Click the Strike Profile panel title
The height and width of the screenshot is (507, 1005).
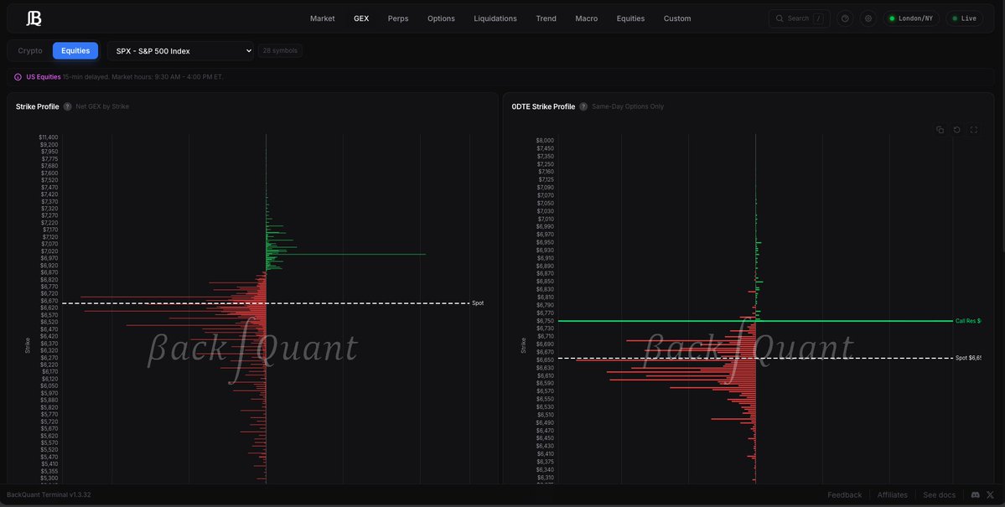click(37, 106)
